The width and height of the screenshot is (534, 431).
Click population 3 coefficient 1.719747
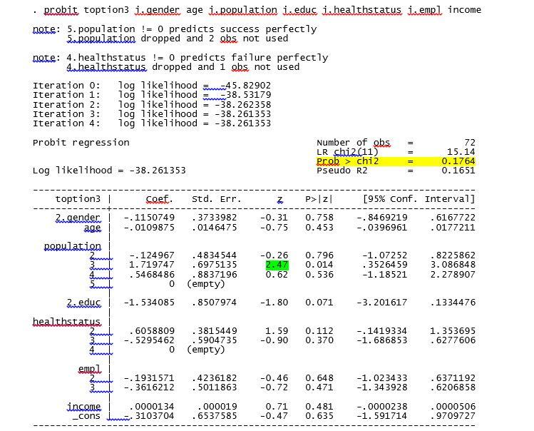pyautogui.click(x=152, y=265)
